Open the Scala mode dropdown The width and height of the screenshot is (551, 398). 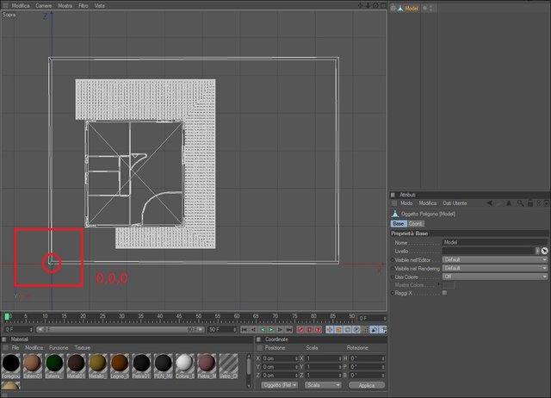(x=323, y=385)
